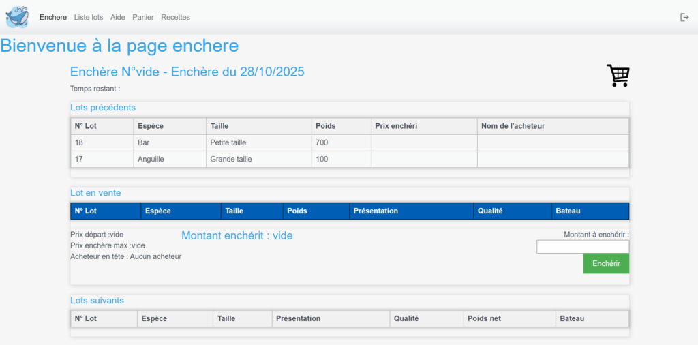This screenshot has height=345, width=698.
Task: Click the logout icon in navbar
Action: [x=684, y=17]
